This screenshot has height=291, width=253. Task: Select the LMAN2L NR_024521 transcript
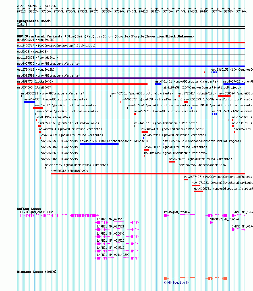[x=117, y=229]
